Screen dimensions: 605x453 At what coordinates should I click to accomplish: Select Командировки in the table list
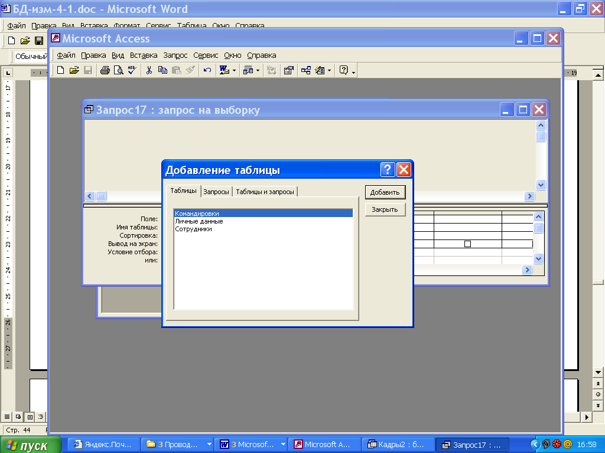point(263,214)
